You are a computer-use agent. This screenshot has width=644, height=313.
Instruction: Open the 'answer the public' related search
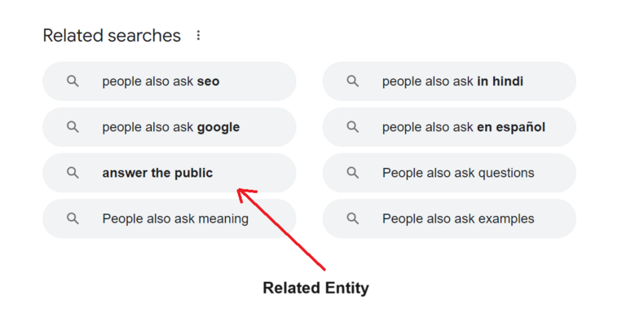(170, 173)
